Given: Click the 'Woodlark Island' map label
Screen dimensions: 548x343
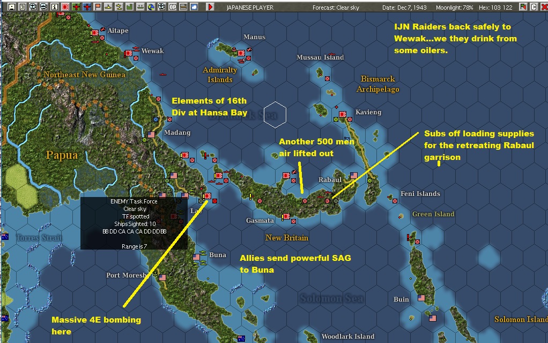Looking at the screenshot, I should pyautogui.click(x=348, y=337).
